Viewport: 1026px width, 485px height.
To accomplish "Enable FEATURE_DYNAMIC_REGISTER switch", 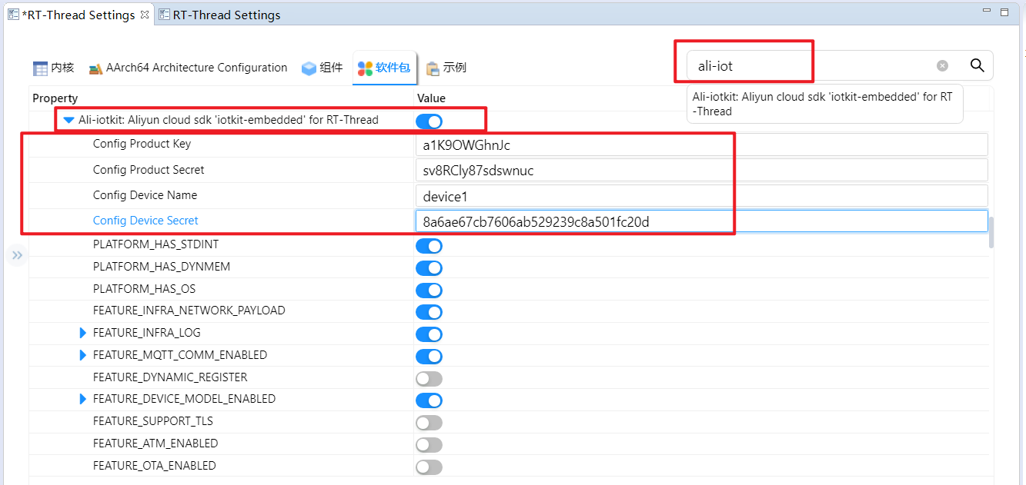I will (429, 379).
